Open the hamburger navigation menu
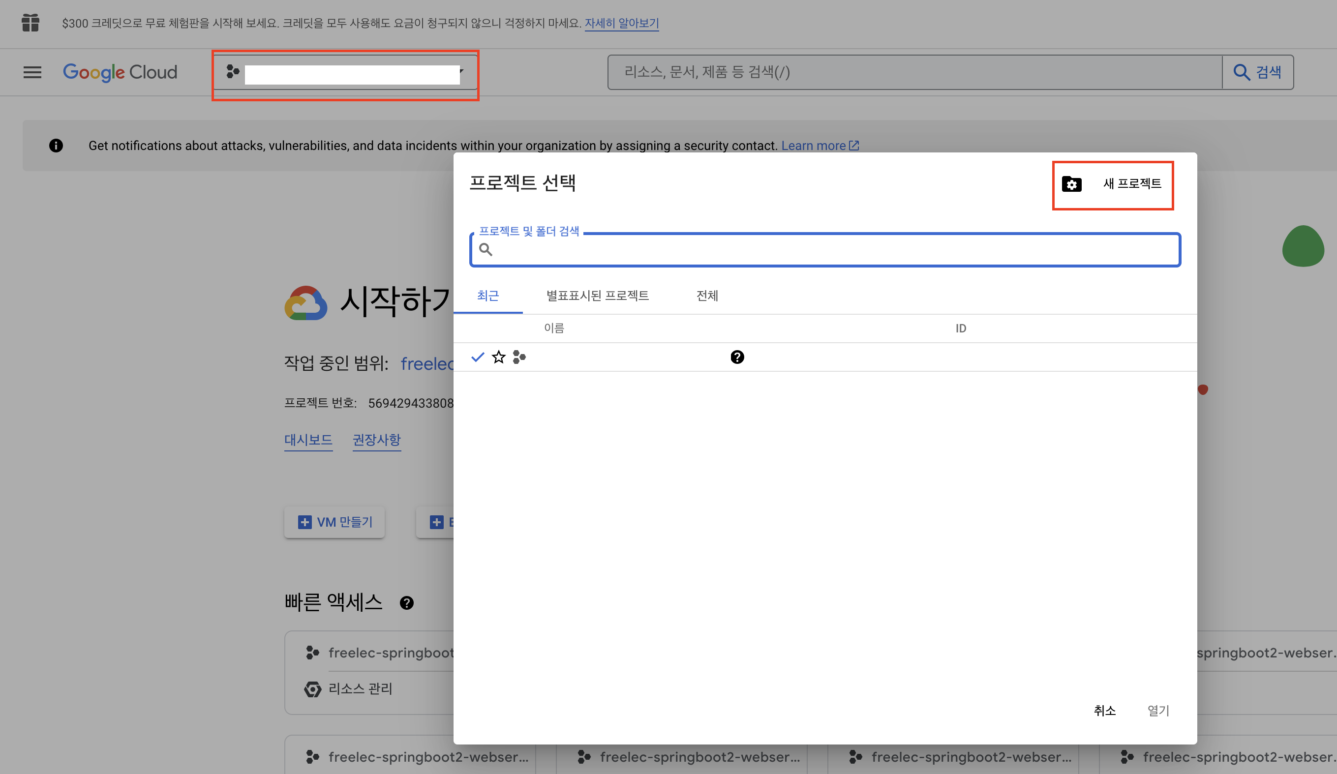Screen dimensions: 1337x774 point(32,72)
